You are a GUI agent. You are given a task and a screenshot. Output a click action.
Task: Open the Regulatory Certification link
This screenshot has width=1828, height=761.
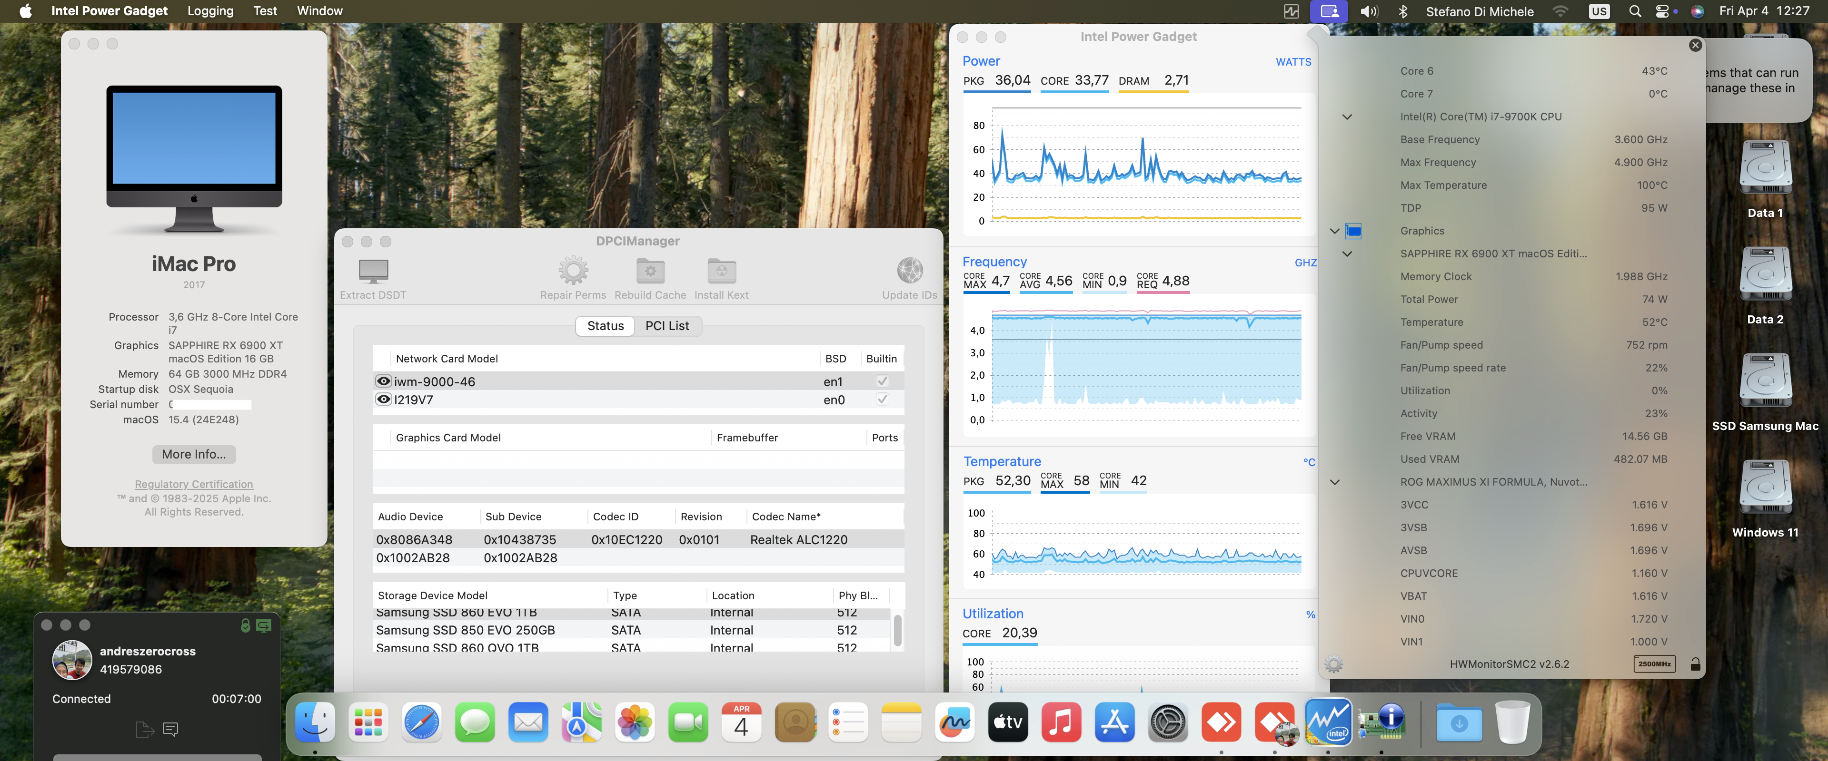point(193,484)
